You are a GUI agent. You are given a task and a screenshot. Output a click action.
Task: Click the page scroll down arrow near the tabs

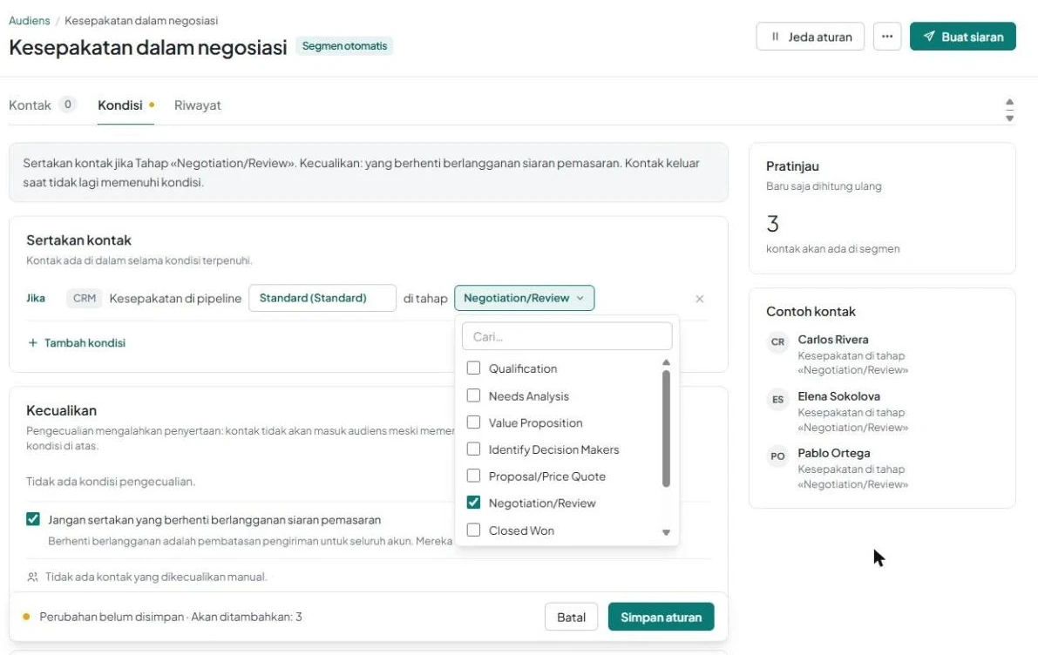pyautogui.click(x=1009, y=118)
